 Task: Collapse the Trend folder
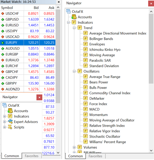click(x=74, y=28)
